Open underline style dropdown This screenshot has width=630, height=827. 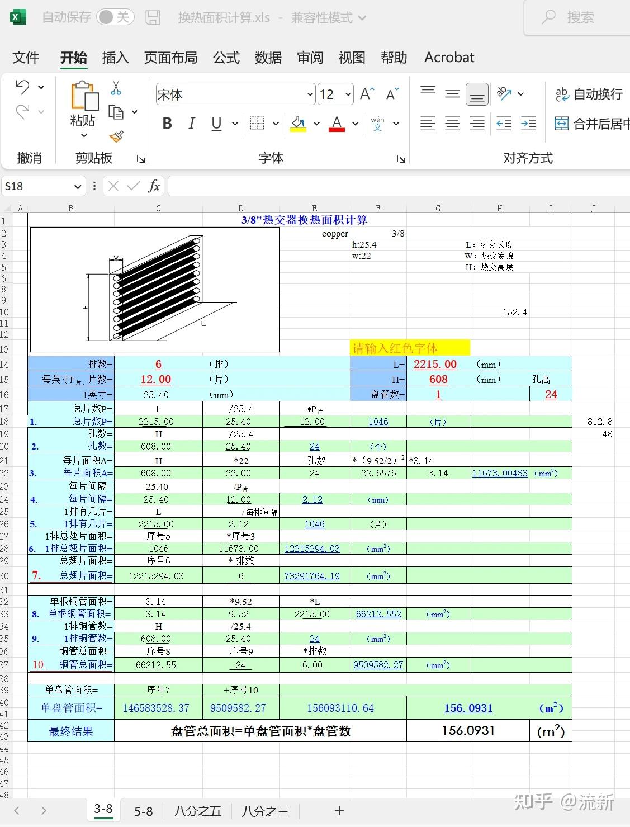pyautogui.click(x=235, y=124)
